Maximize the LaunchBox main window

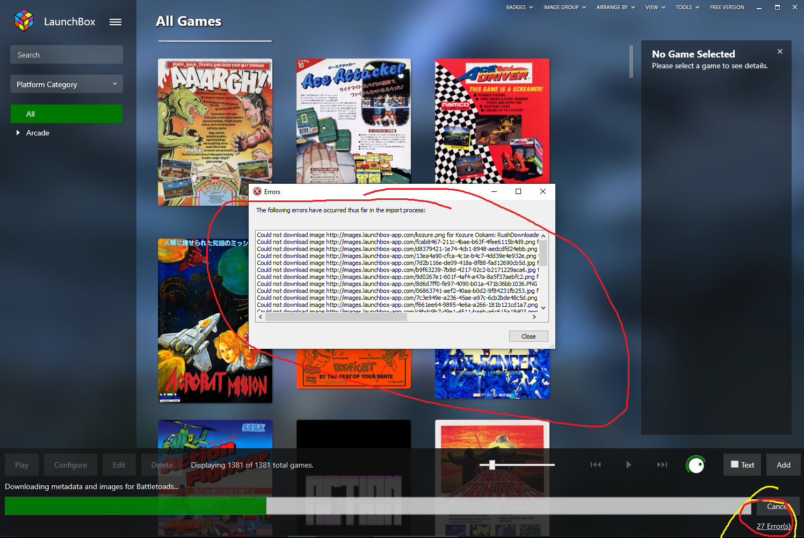777,8
